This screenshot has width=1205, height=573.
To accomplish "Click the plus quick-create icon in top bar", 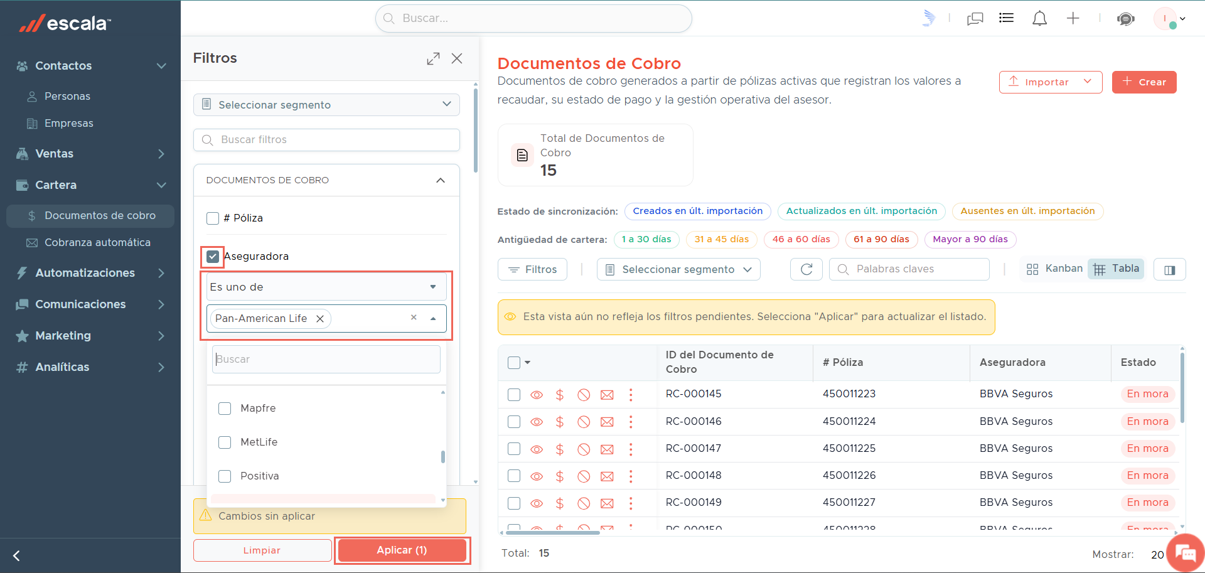I will pyautogui.click(x=1073, y=18).
